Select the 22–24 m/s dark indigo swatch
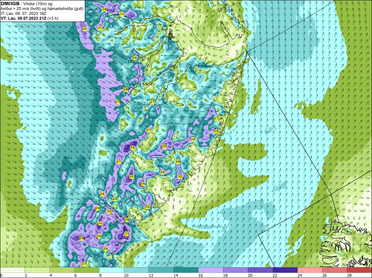Image resolution: width=372 pixels, height=278 pixels. coord(285,270)
